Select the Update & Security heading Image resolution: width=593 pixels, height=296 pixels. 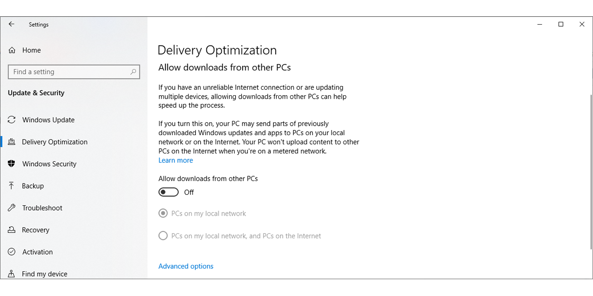tap(36, 93)
